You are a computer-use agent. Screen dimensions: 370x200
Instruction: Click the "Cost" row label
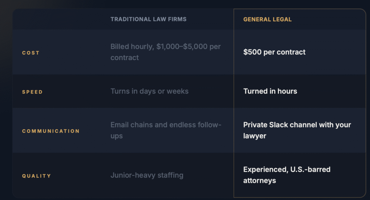tap(31, 53)
